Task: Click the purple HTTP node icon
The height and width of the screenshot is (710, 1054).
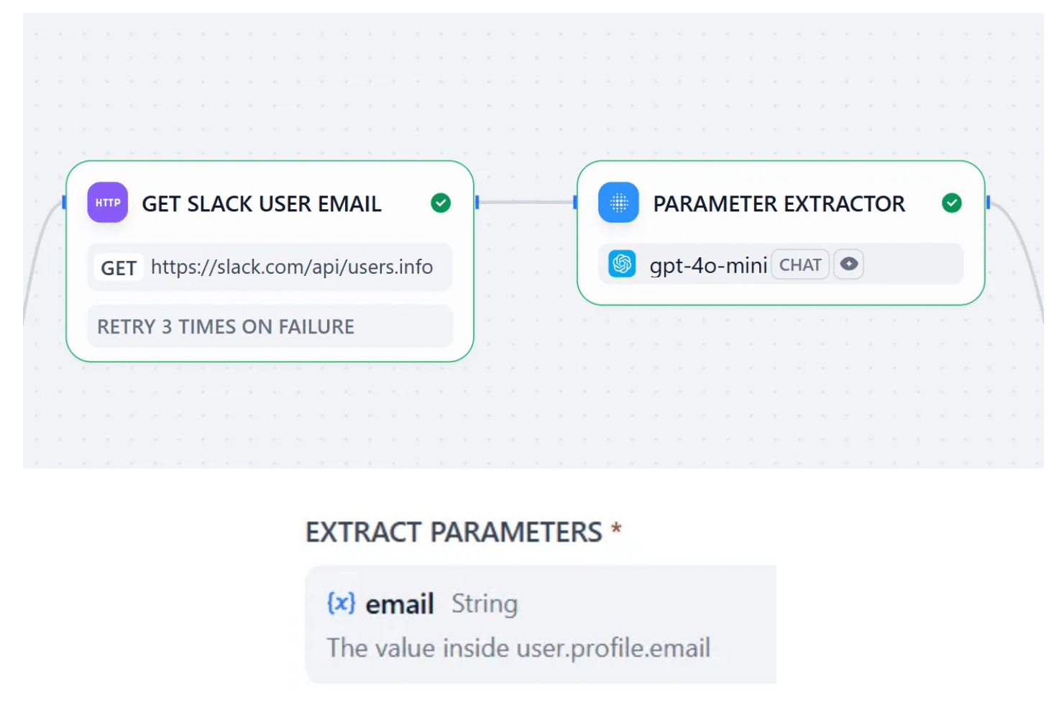Action: tap(108, 203)
